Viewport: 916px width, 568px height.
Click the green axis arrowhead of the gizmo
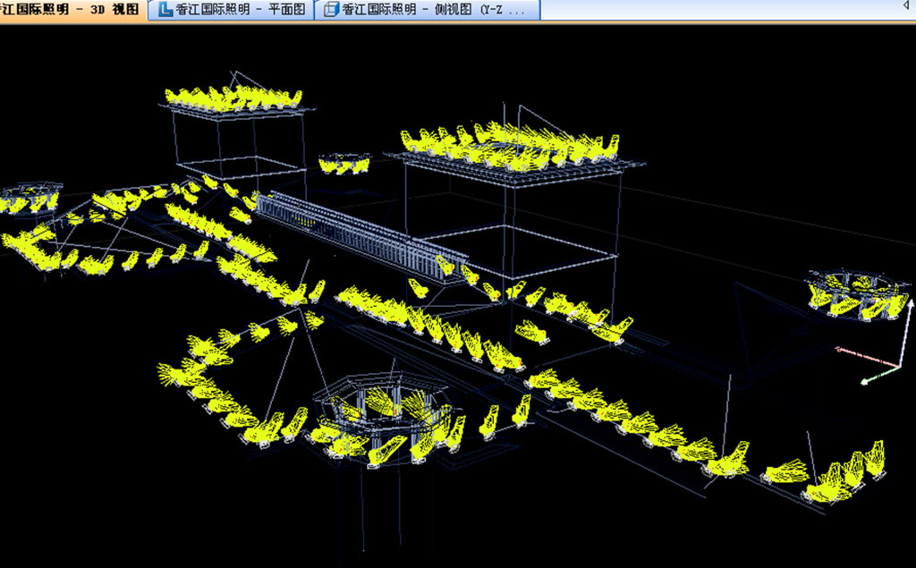point(866,381)
